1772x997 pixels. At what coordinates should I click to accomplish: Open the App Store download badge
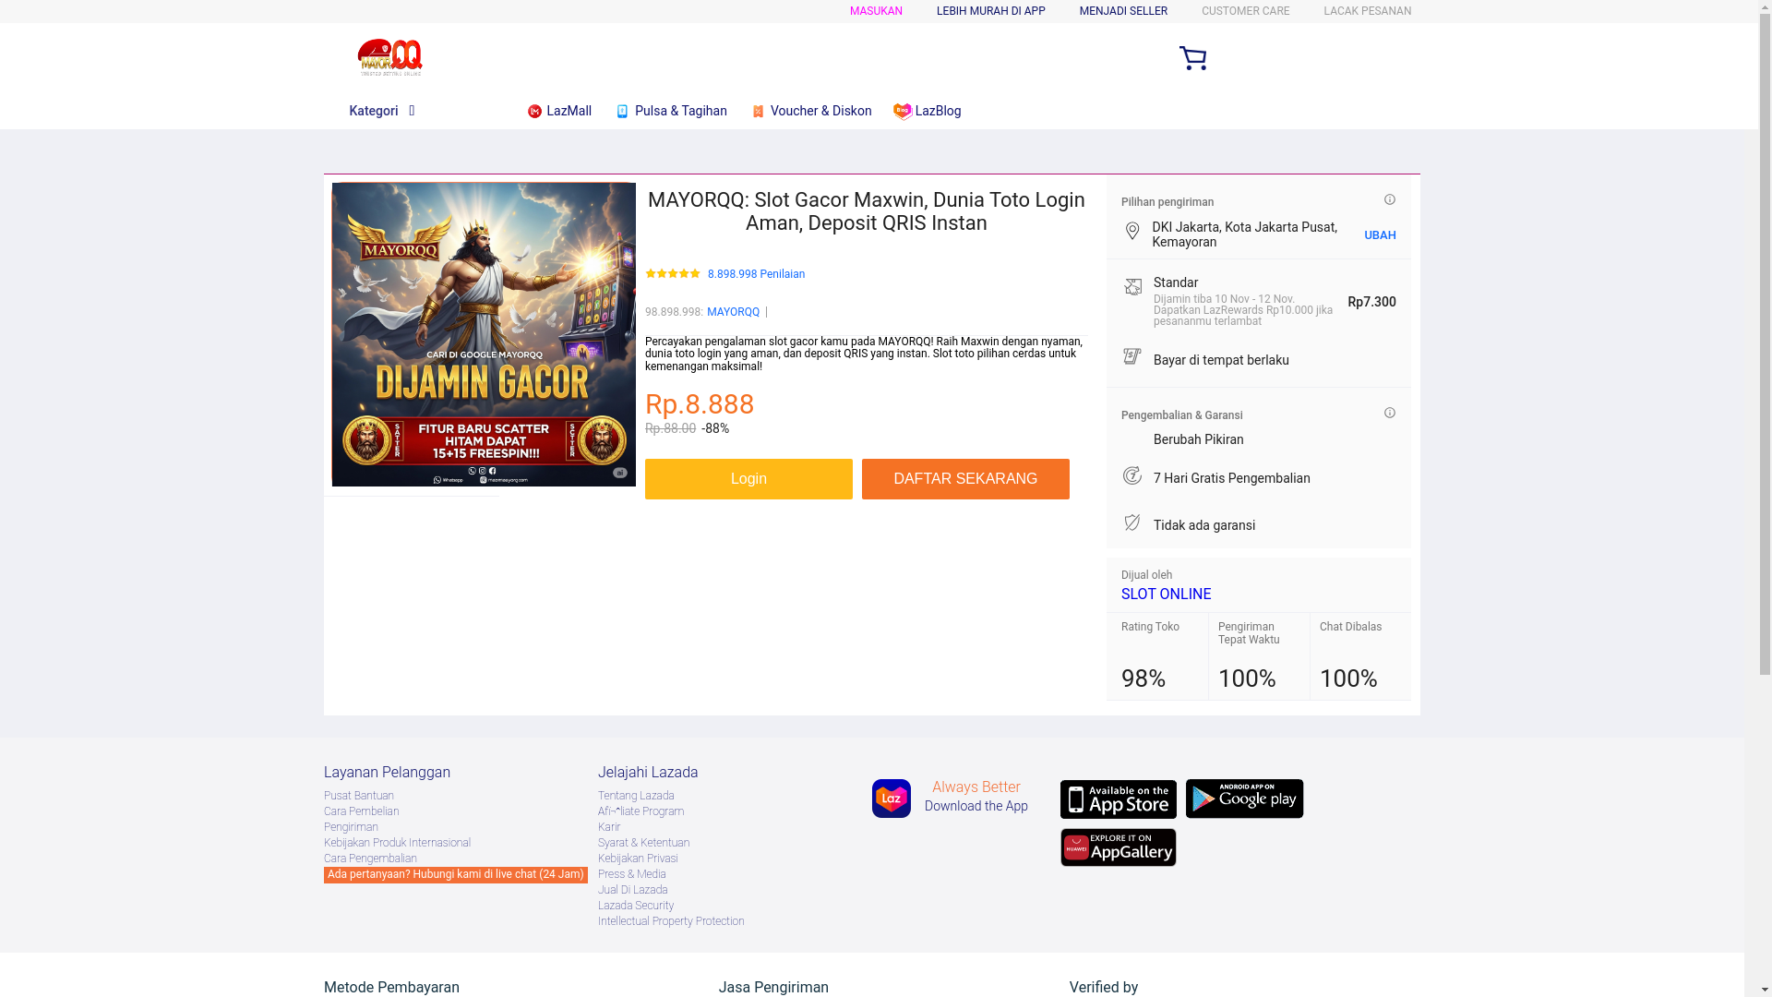pyautogui.click(x=1119, y=799)
